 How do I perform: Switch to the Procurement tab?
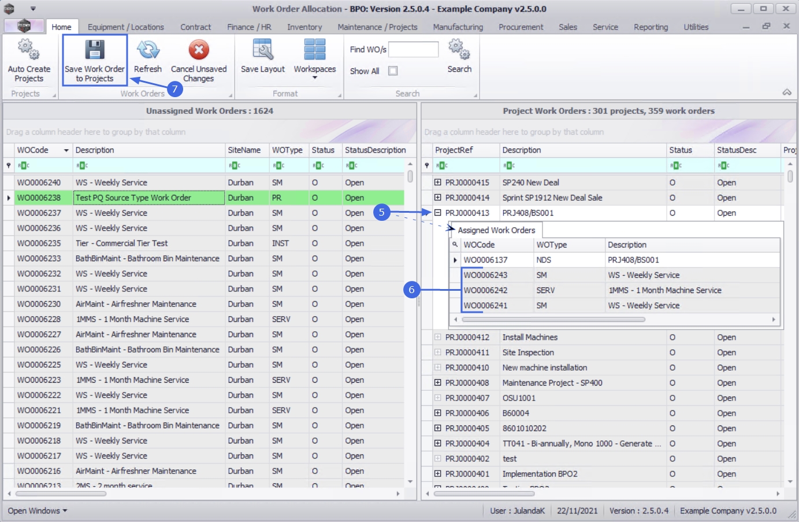[x=521, y=27]
